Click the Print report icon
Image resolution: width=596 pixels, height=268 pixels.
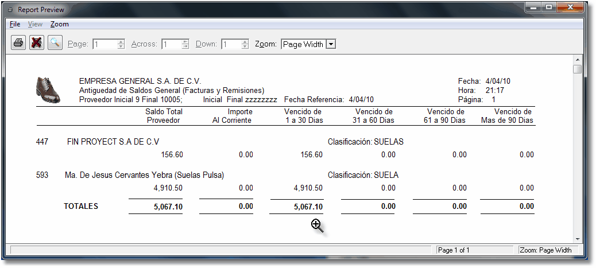19,43
